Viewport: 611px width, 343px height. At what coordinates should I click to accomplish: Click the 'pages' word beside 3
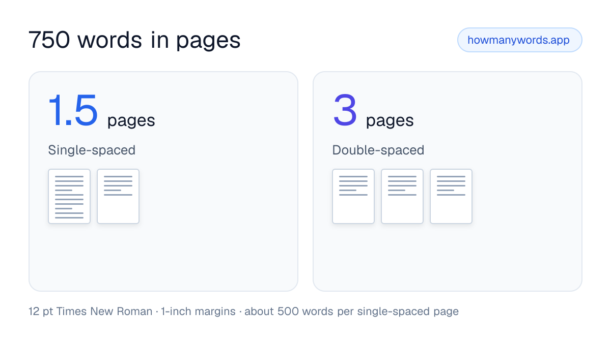point(390,121)
